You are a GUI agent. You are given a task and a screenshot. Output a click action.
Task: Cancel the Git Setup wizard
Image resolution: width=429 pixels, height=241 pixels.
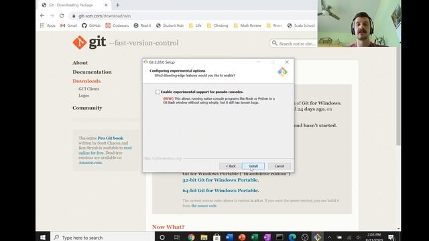pos(280,166)
